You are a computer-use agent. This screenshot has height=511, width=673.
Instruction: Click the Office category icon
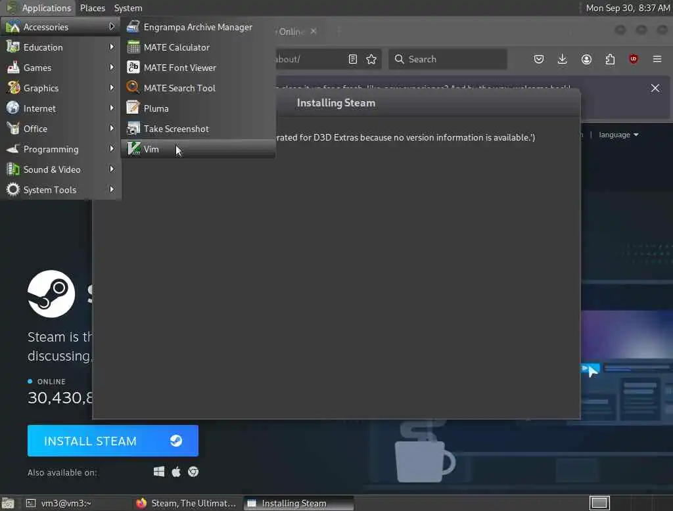click(x=13, y=128)
